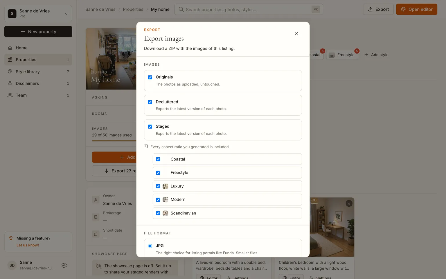446x279 pixels.
Task: Click the Disclaimers stamp icon
Action: point(10,83)
